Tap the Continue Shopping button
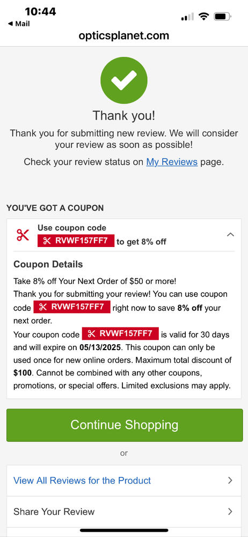Viewport: 248px width, 537px height. pos(124,425)
